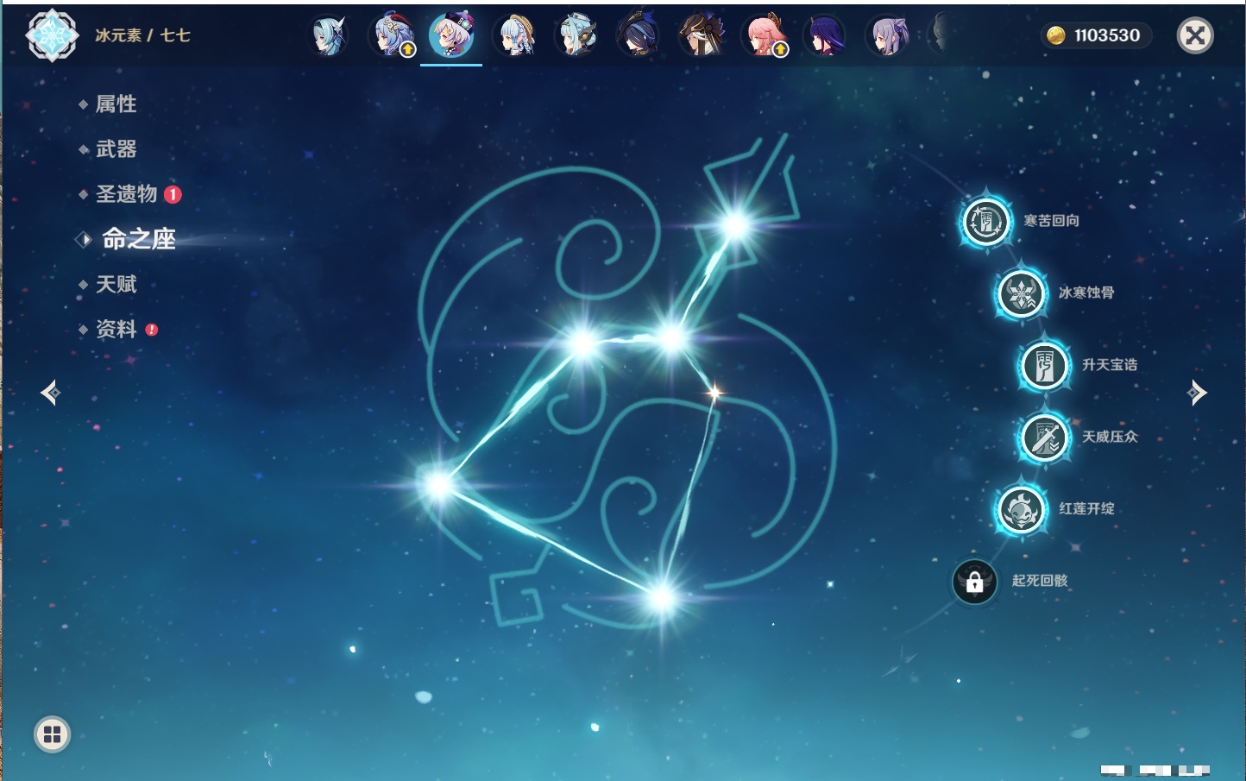Viewport: 1246px width, 781px height.
Task: Click the 天威压众 label text
Action: point(1110,437)
